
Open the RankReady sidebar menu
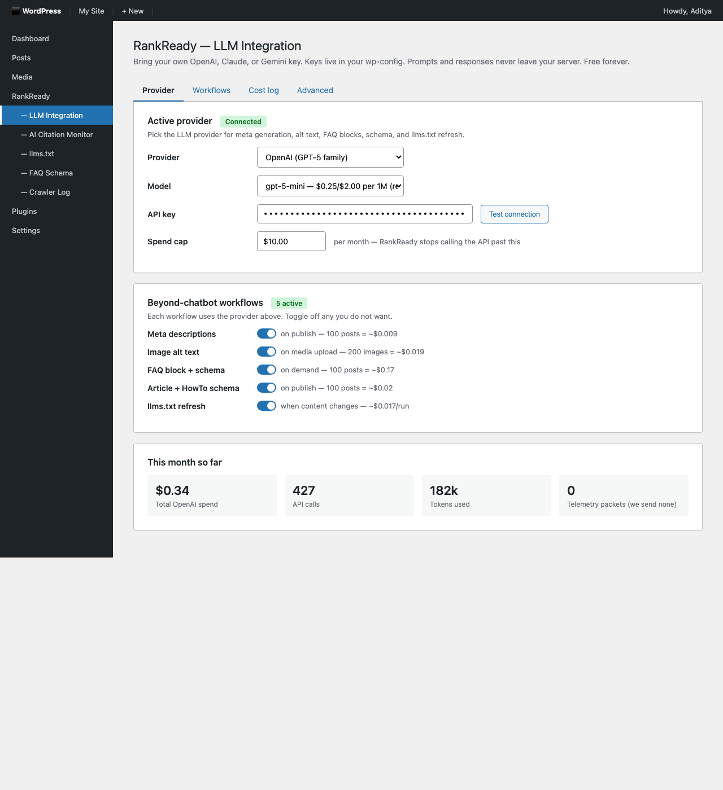[x=56, y=96]
